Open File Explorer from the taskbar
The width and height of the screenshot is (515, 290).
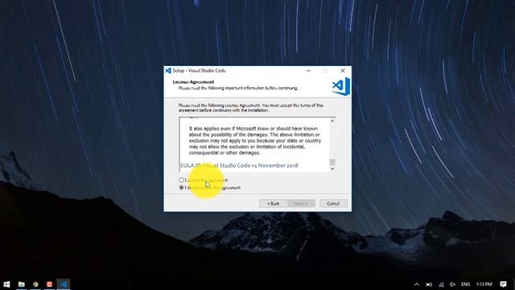22,284
